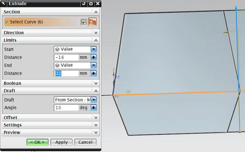Viewport: 245px width, 152px height.
Task: Click the pin icon in Extrude title bar
Action: (x=3, y=3)
